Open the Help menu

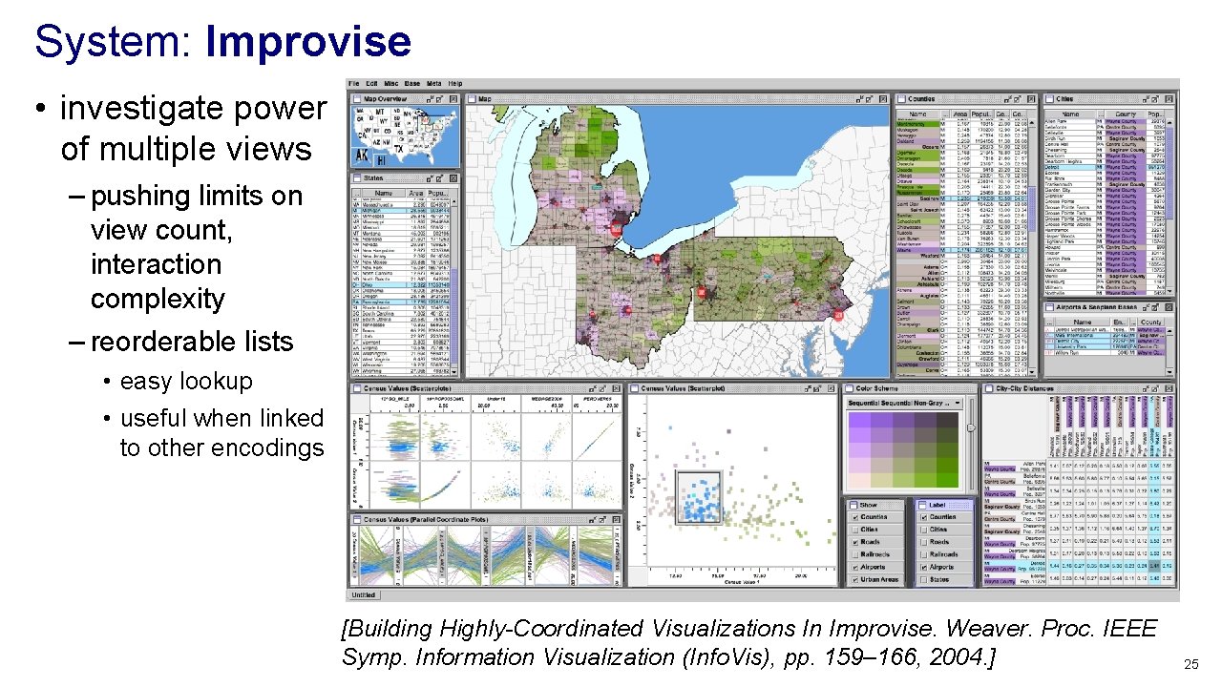click(x=455, y=84)
